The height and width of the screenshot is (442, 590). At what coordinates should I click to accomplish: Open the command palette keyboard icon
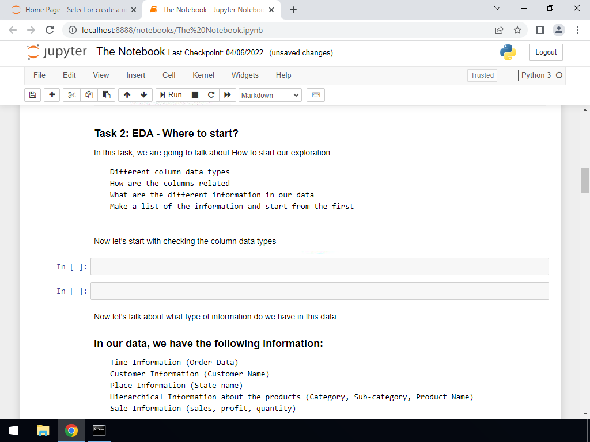pyautogui.click(x=316, y=95)
